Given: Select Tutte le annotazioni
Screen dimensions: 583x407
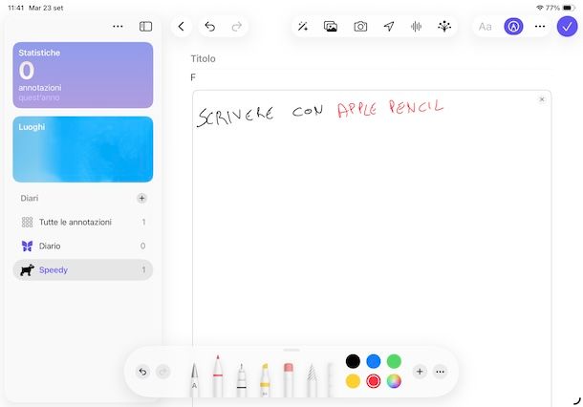Looking at the screenshot, I should coord(83,222).
